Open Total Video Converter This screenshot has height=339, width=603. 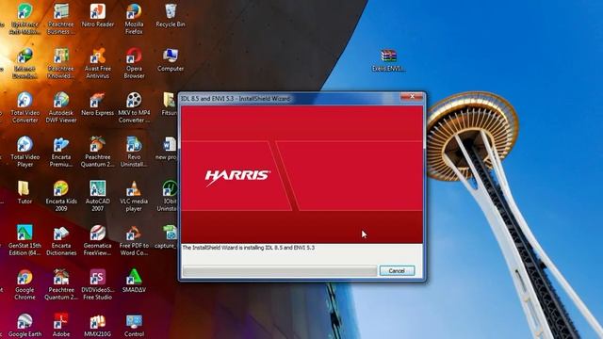click(x=25, y=107)
